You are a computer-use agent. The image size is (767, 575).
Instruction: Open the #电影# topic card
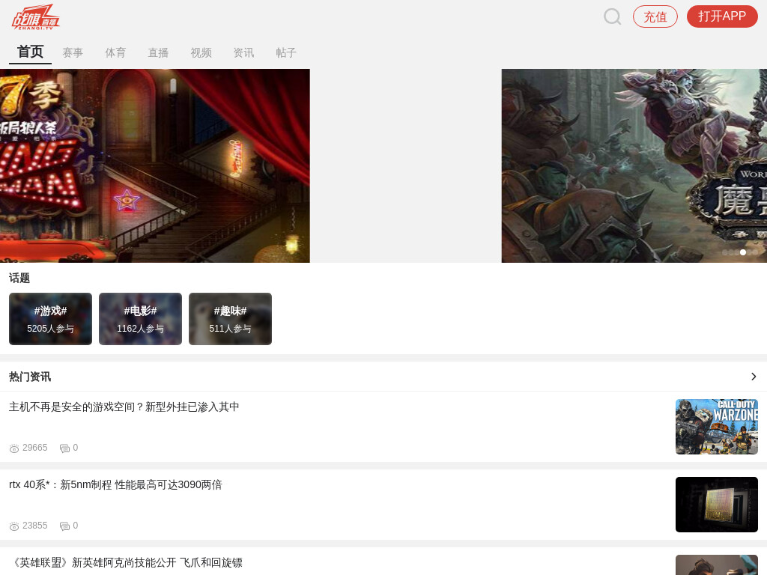(140, 319)
